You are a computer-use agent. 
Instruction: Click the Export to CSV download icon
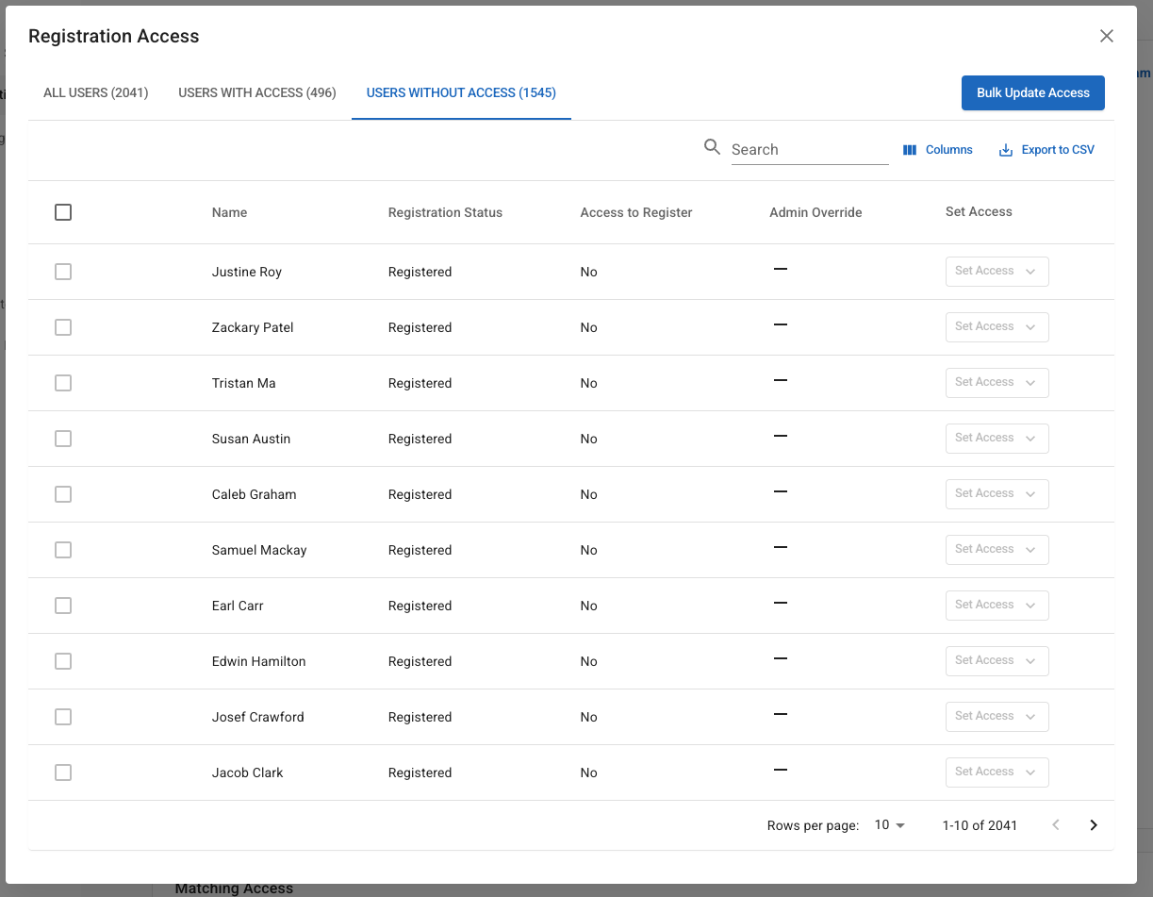pos(1006,150)
